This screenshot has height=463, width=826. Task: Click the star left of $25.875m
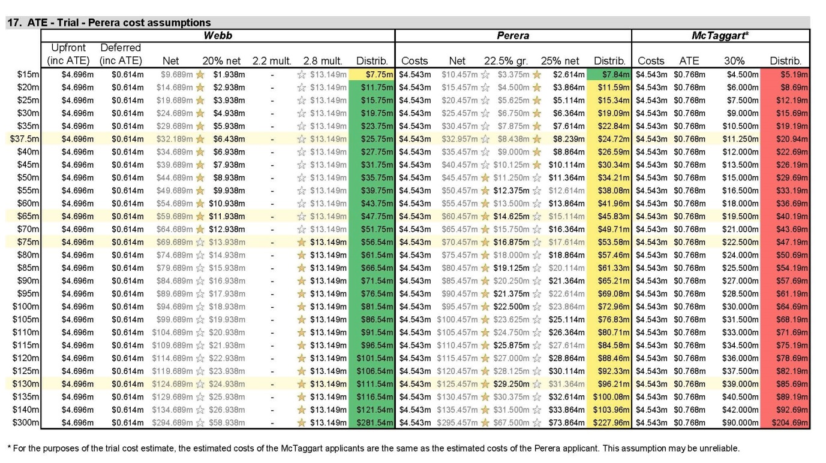click(x=486, y=346)
